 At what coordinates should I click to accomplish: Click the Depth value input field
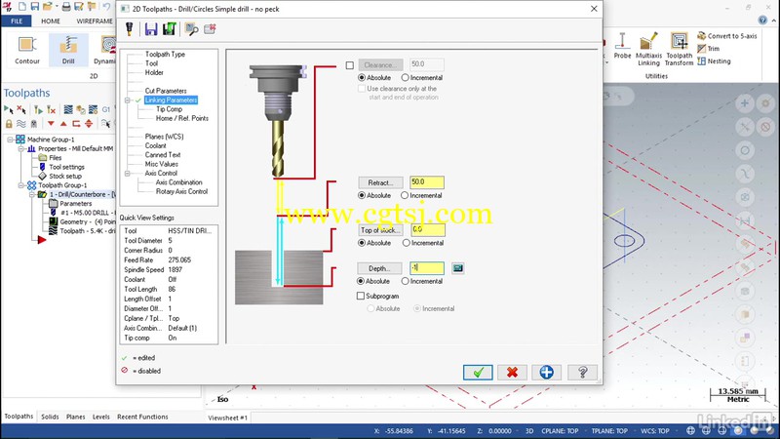pos(427,267)
